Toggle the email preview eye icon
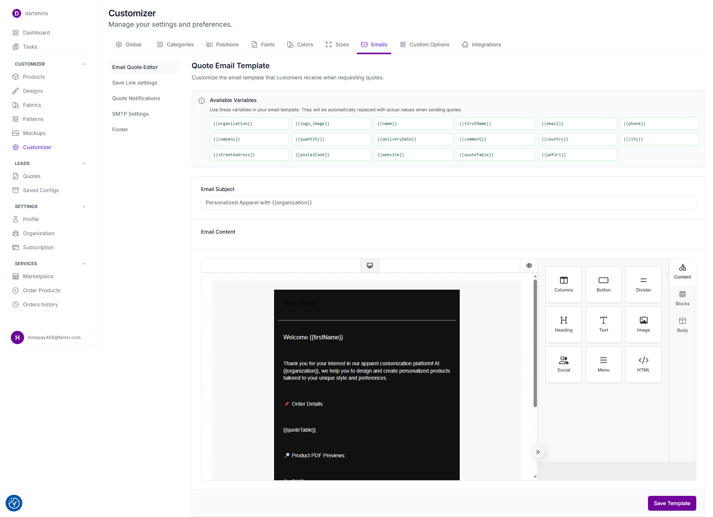This screenshot has width=713, height=517. (529, 265)
